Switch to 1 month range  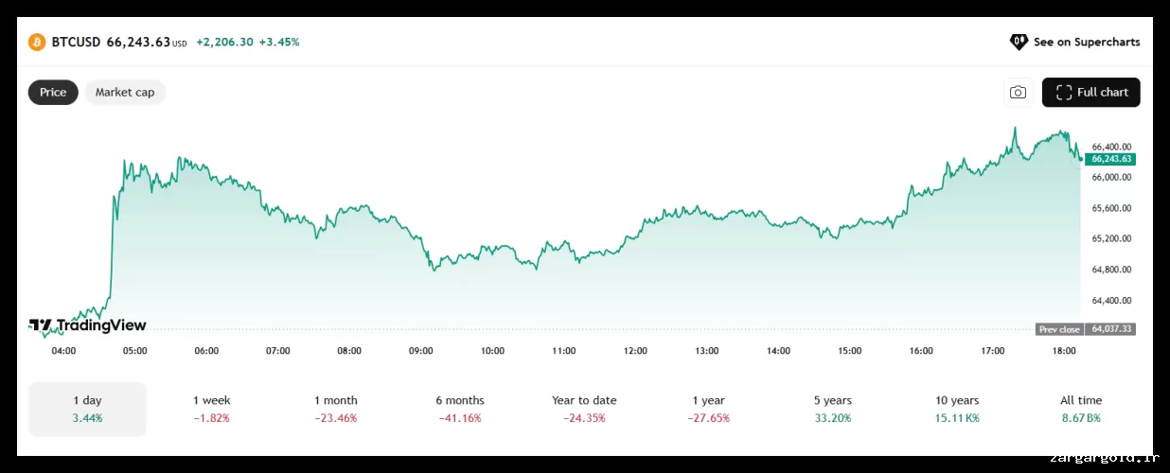coord(336,409)
